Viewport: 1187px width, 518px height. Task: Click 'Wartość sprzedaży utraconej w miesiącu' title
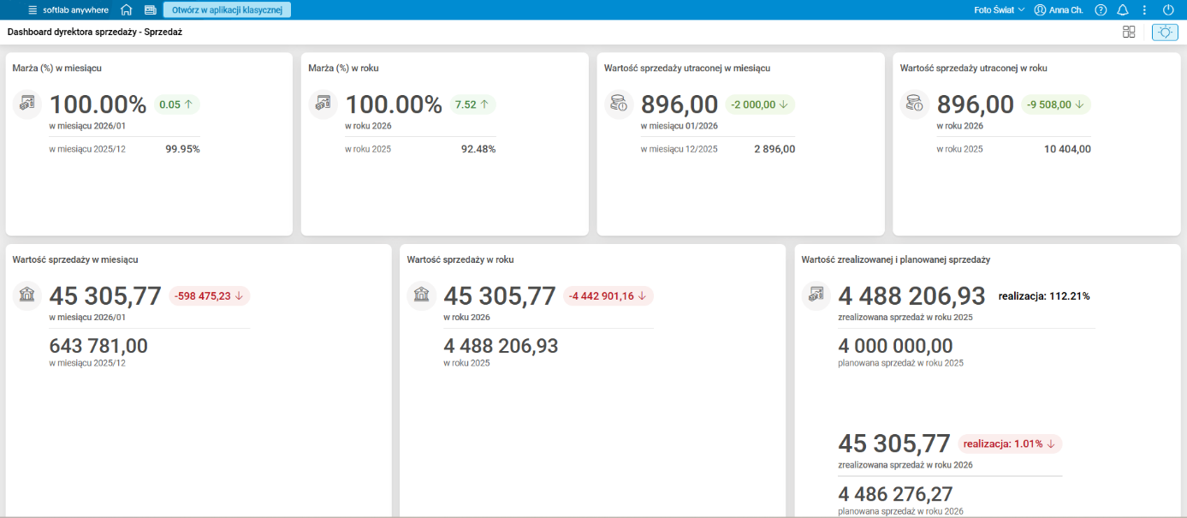[x=686, y=68]
